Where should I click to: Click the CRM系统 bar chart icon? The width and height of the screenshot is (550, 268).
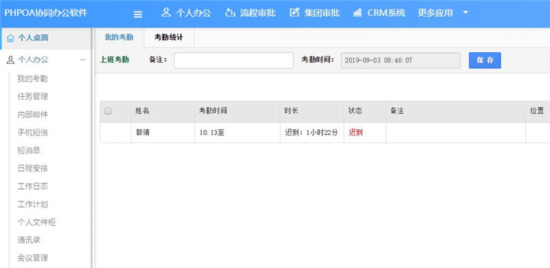(x=357, y=13)
